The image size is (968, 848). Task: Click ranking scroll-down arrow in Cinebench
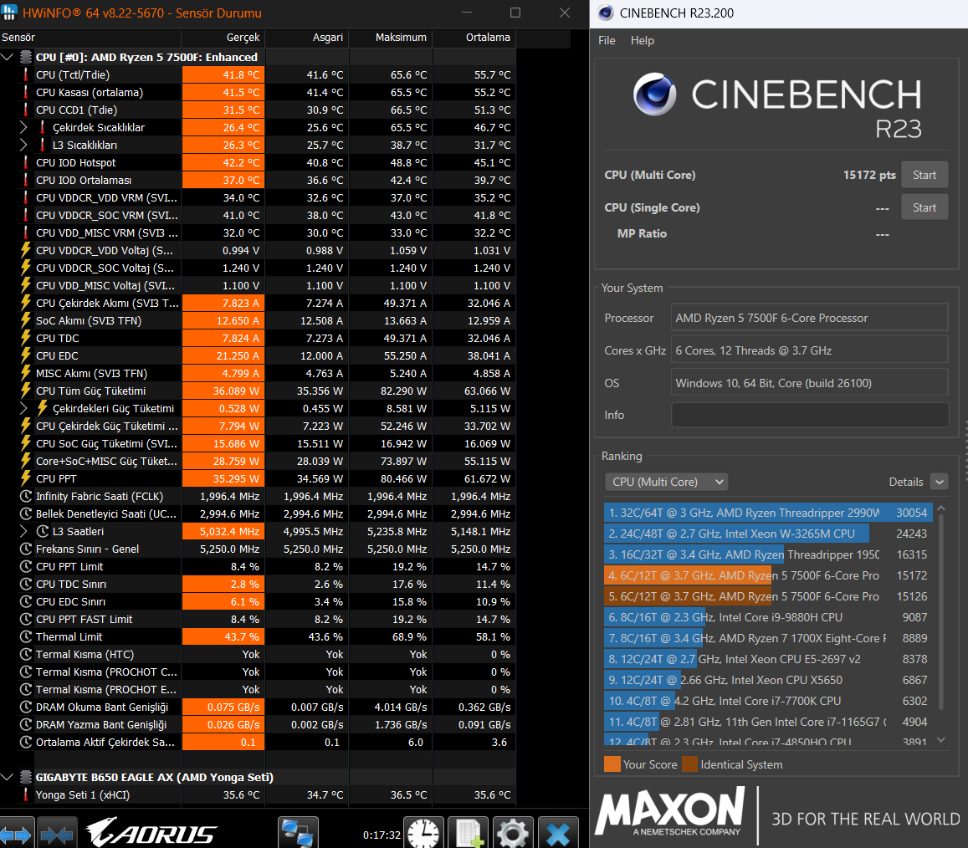[941, 739]
